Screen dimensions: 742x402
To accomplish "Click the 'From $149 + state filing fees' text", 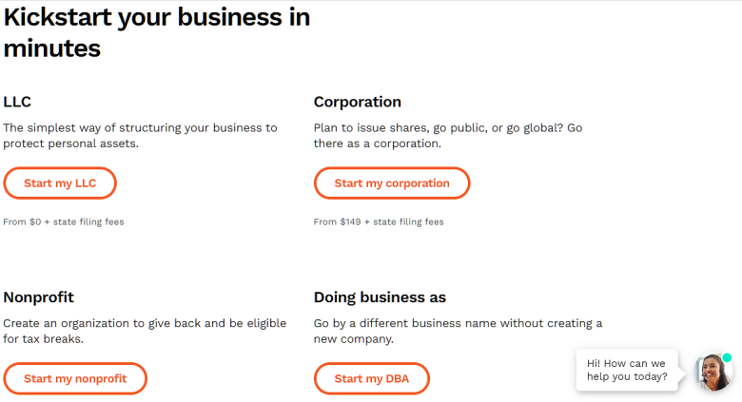I will click(x=379, y=221).
